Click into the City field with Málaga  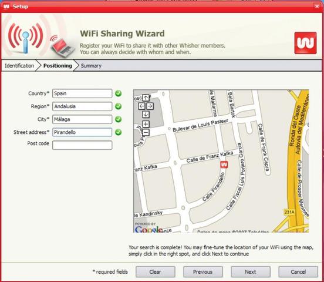pos(82,119)
